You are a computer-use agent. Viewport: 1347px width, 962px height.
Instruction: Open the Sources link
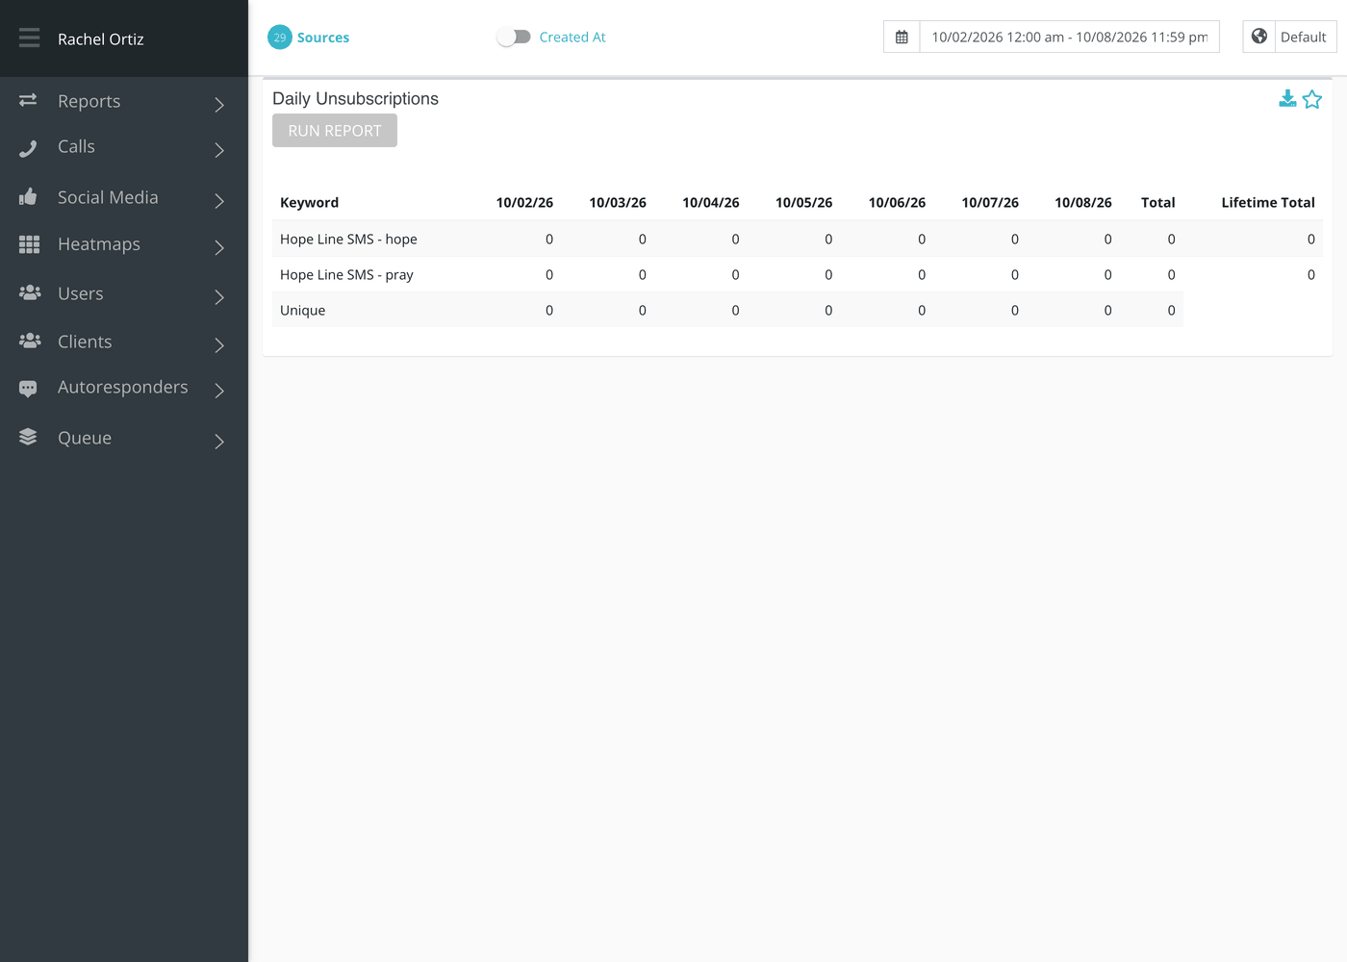coord(323,38)
